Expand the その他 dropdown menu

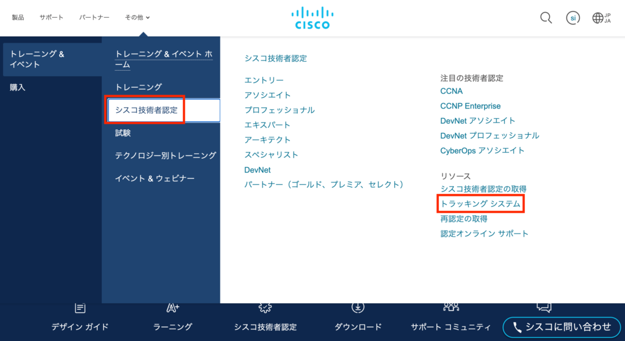tap(137, 18)
